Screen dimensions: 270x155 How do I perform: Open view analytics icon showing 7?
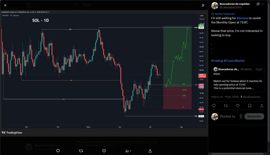128,151
